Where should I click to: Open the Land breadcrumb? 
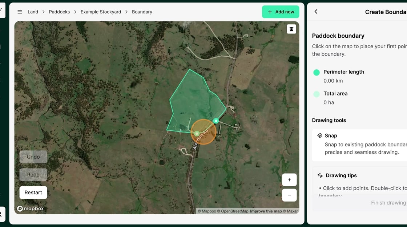click(33, 12)
